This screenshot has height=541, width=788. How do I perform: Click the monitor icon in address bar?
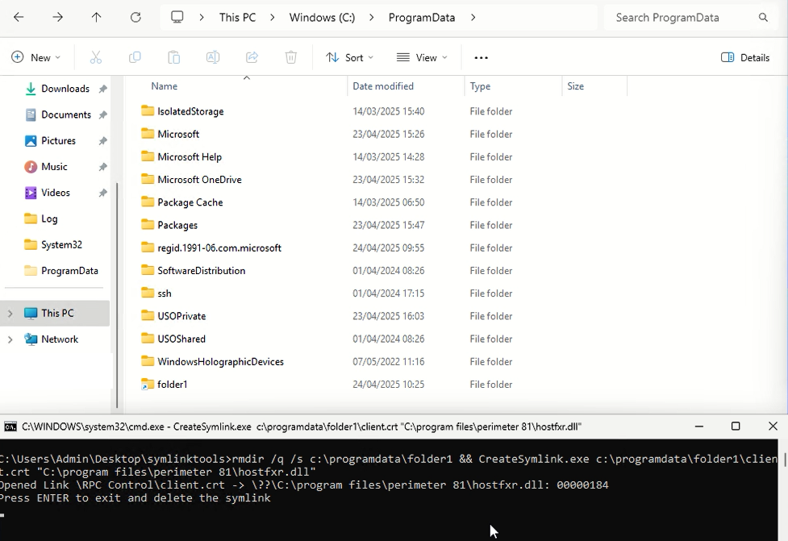(177, 17)
